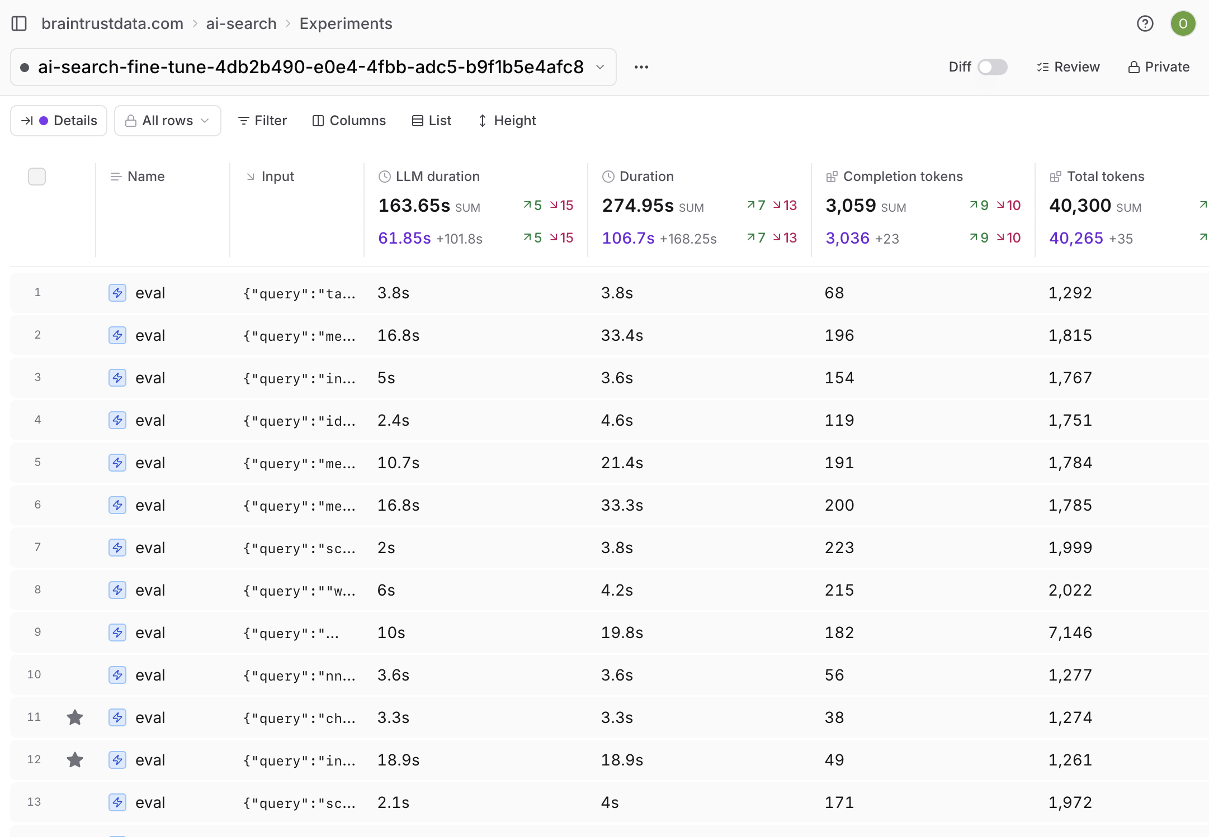Toggle the sidebar panel icon
The image size is (1209, 837).
coord(19,23)
